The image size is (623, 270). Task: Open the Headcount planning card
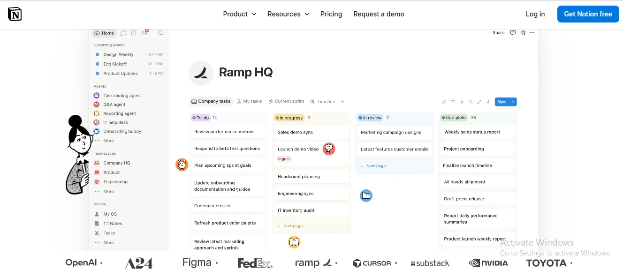coord(311,177)
